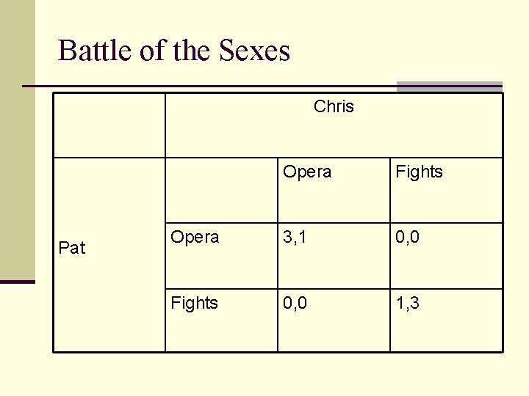
Task: Select the Pat row label cell
Action: (72, 248)
